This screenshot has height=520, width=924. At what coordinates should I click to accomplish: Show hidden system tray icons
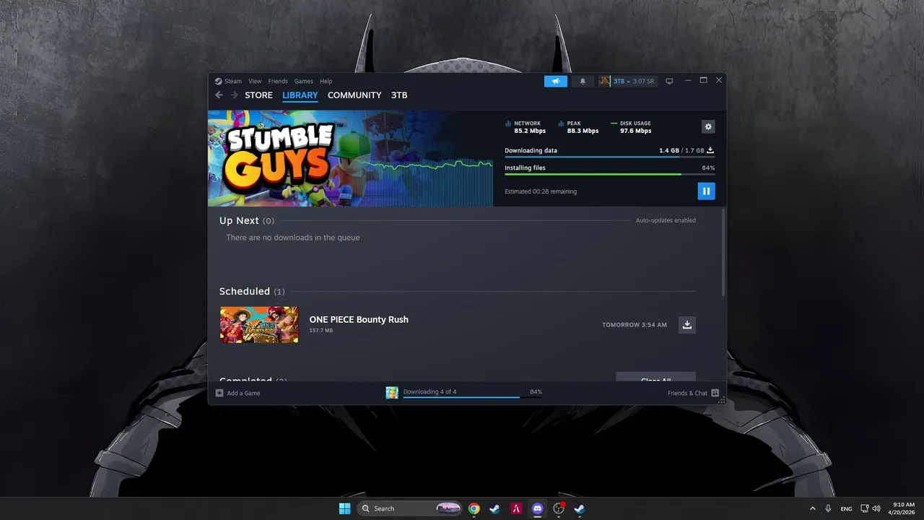(813, 508)
